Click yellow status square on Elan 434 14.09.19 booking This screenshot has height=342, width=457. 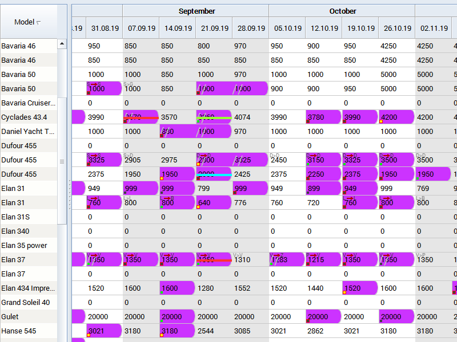162,292
